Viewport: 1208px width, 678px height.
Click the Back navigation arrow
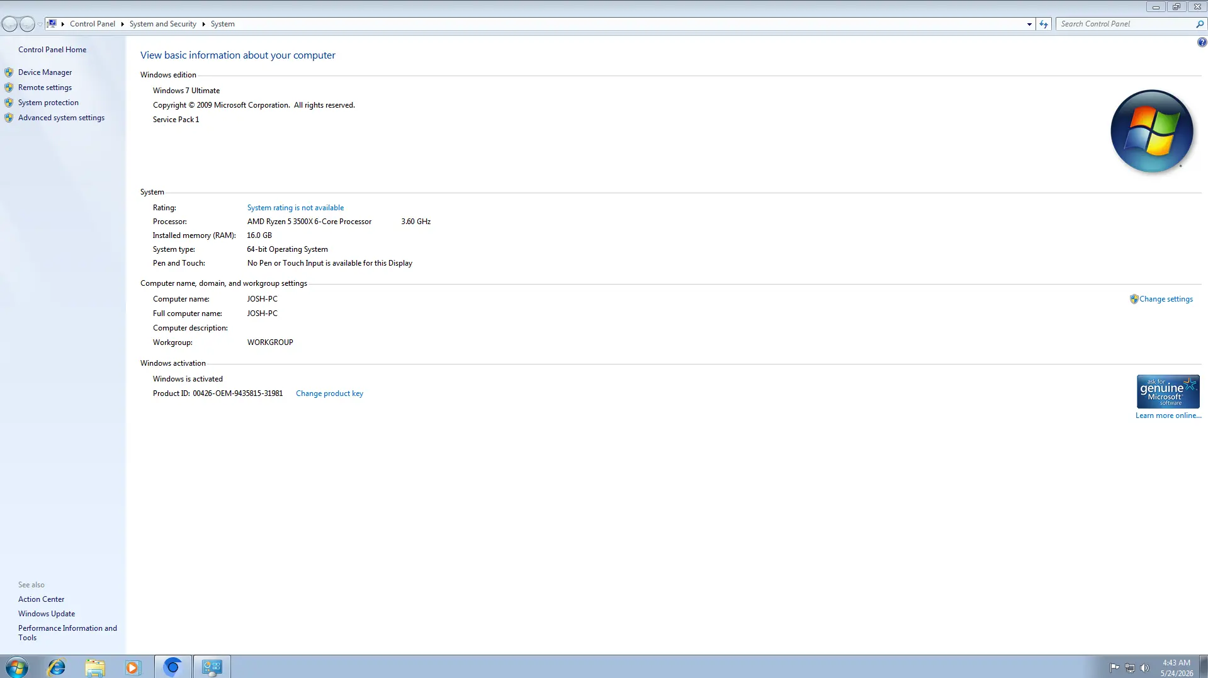[9, 24]
